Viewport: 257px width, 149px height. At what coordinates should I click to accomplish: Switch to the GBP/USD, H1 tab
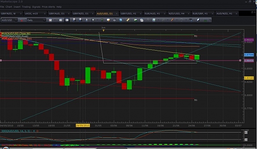tap(131, 14)
